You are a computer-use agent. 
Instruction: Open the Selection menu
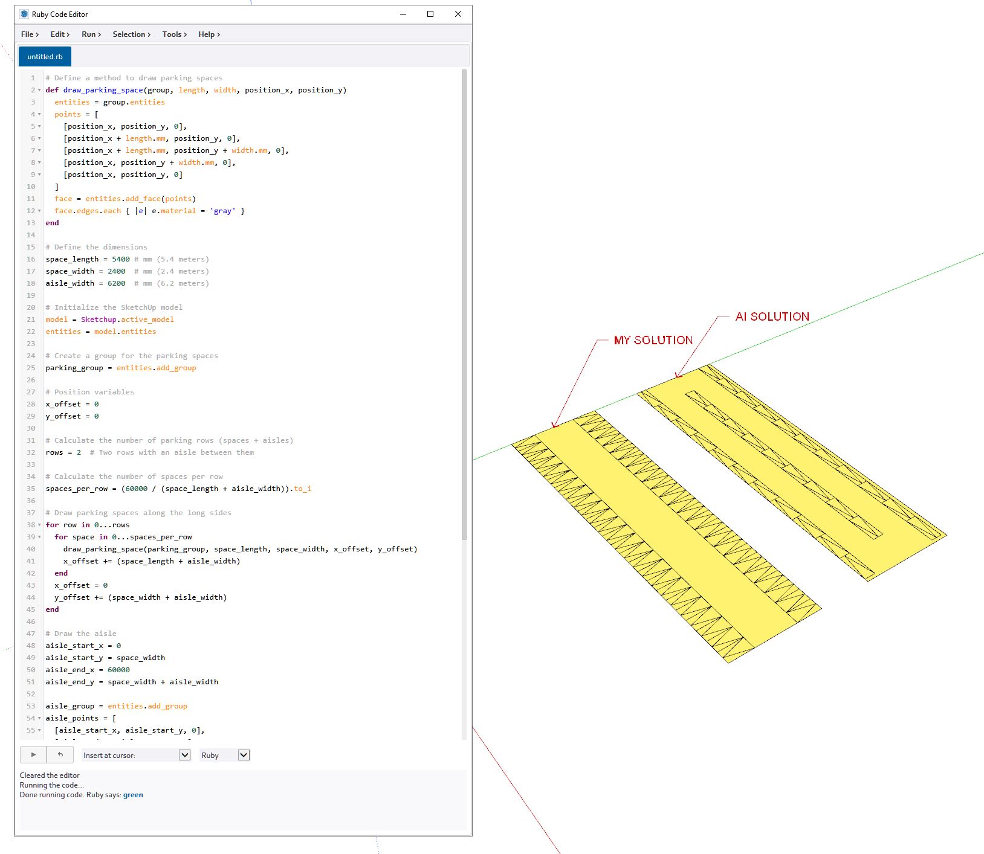tap(131, 34)
